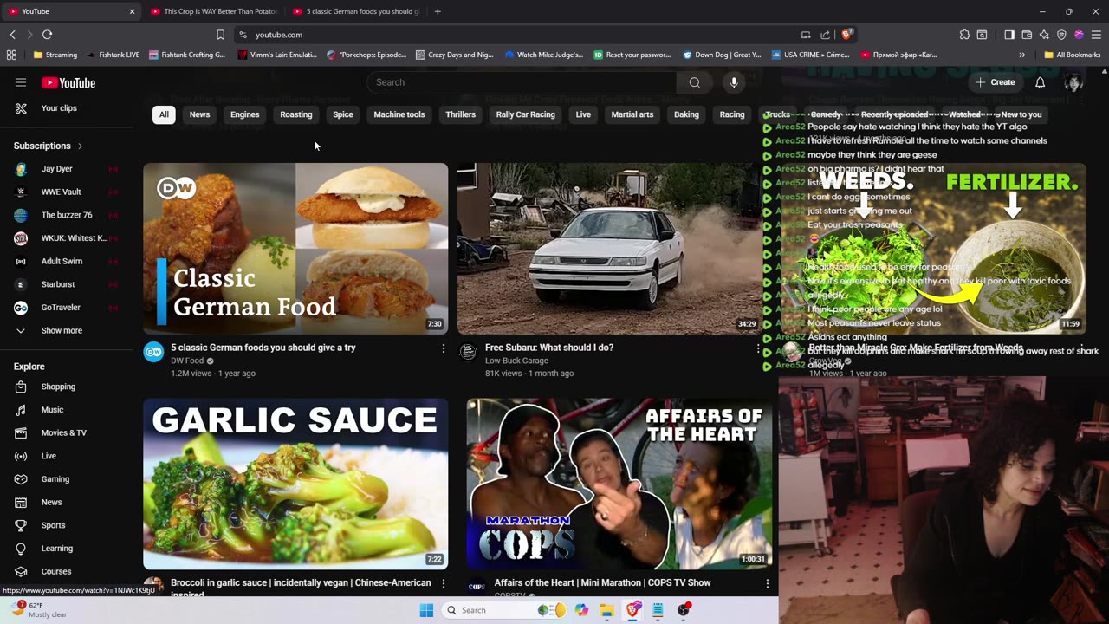Viewport: 1109px width, 624px height.
Task: Select the Engines filter chip
Action: click(245, 114)
